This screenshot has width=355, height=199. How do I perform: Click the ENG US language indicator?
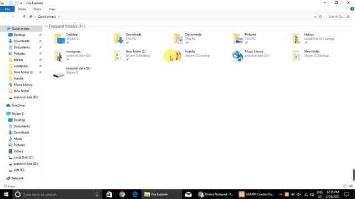(319, 194)
